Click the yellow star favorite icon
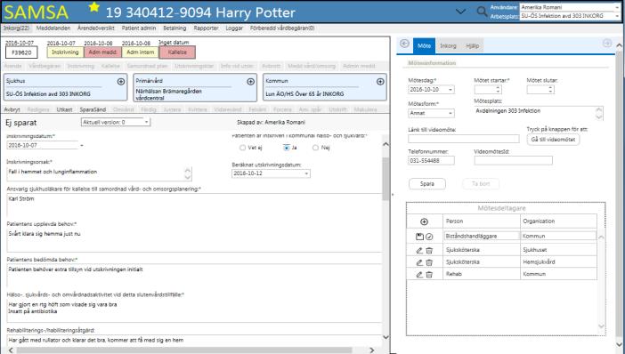This screenshot has height=354, width=625. pos(94,7)
